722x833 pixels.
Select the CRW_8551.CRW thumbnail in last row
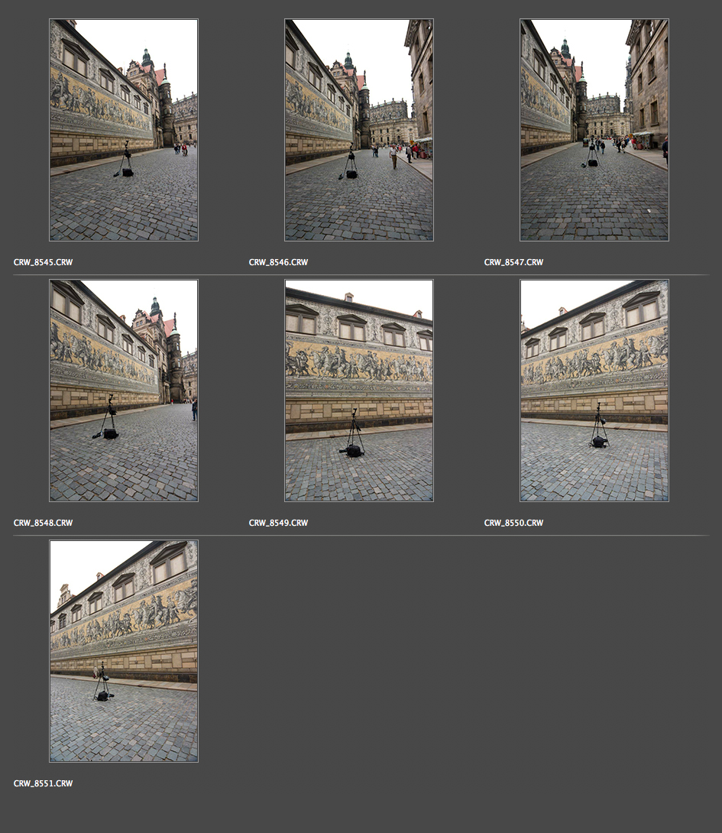124,651
